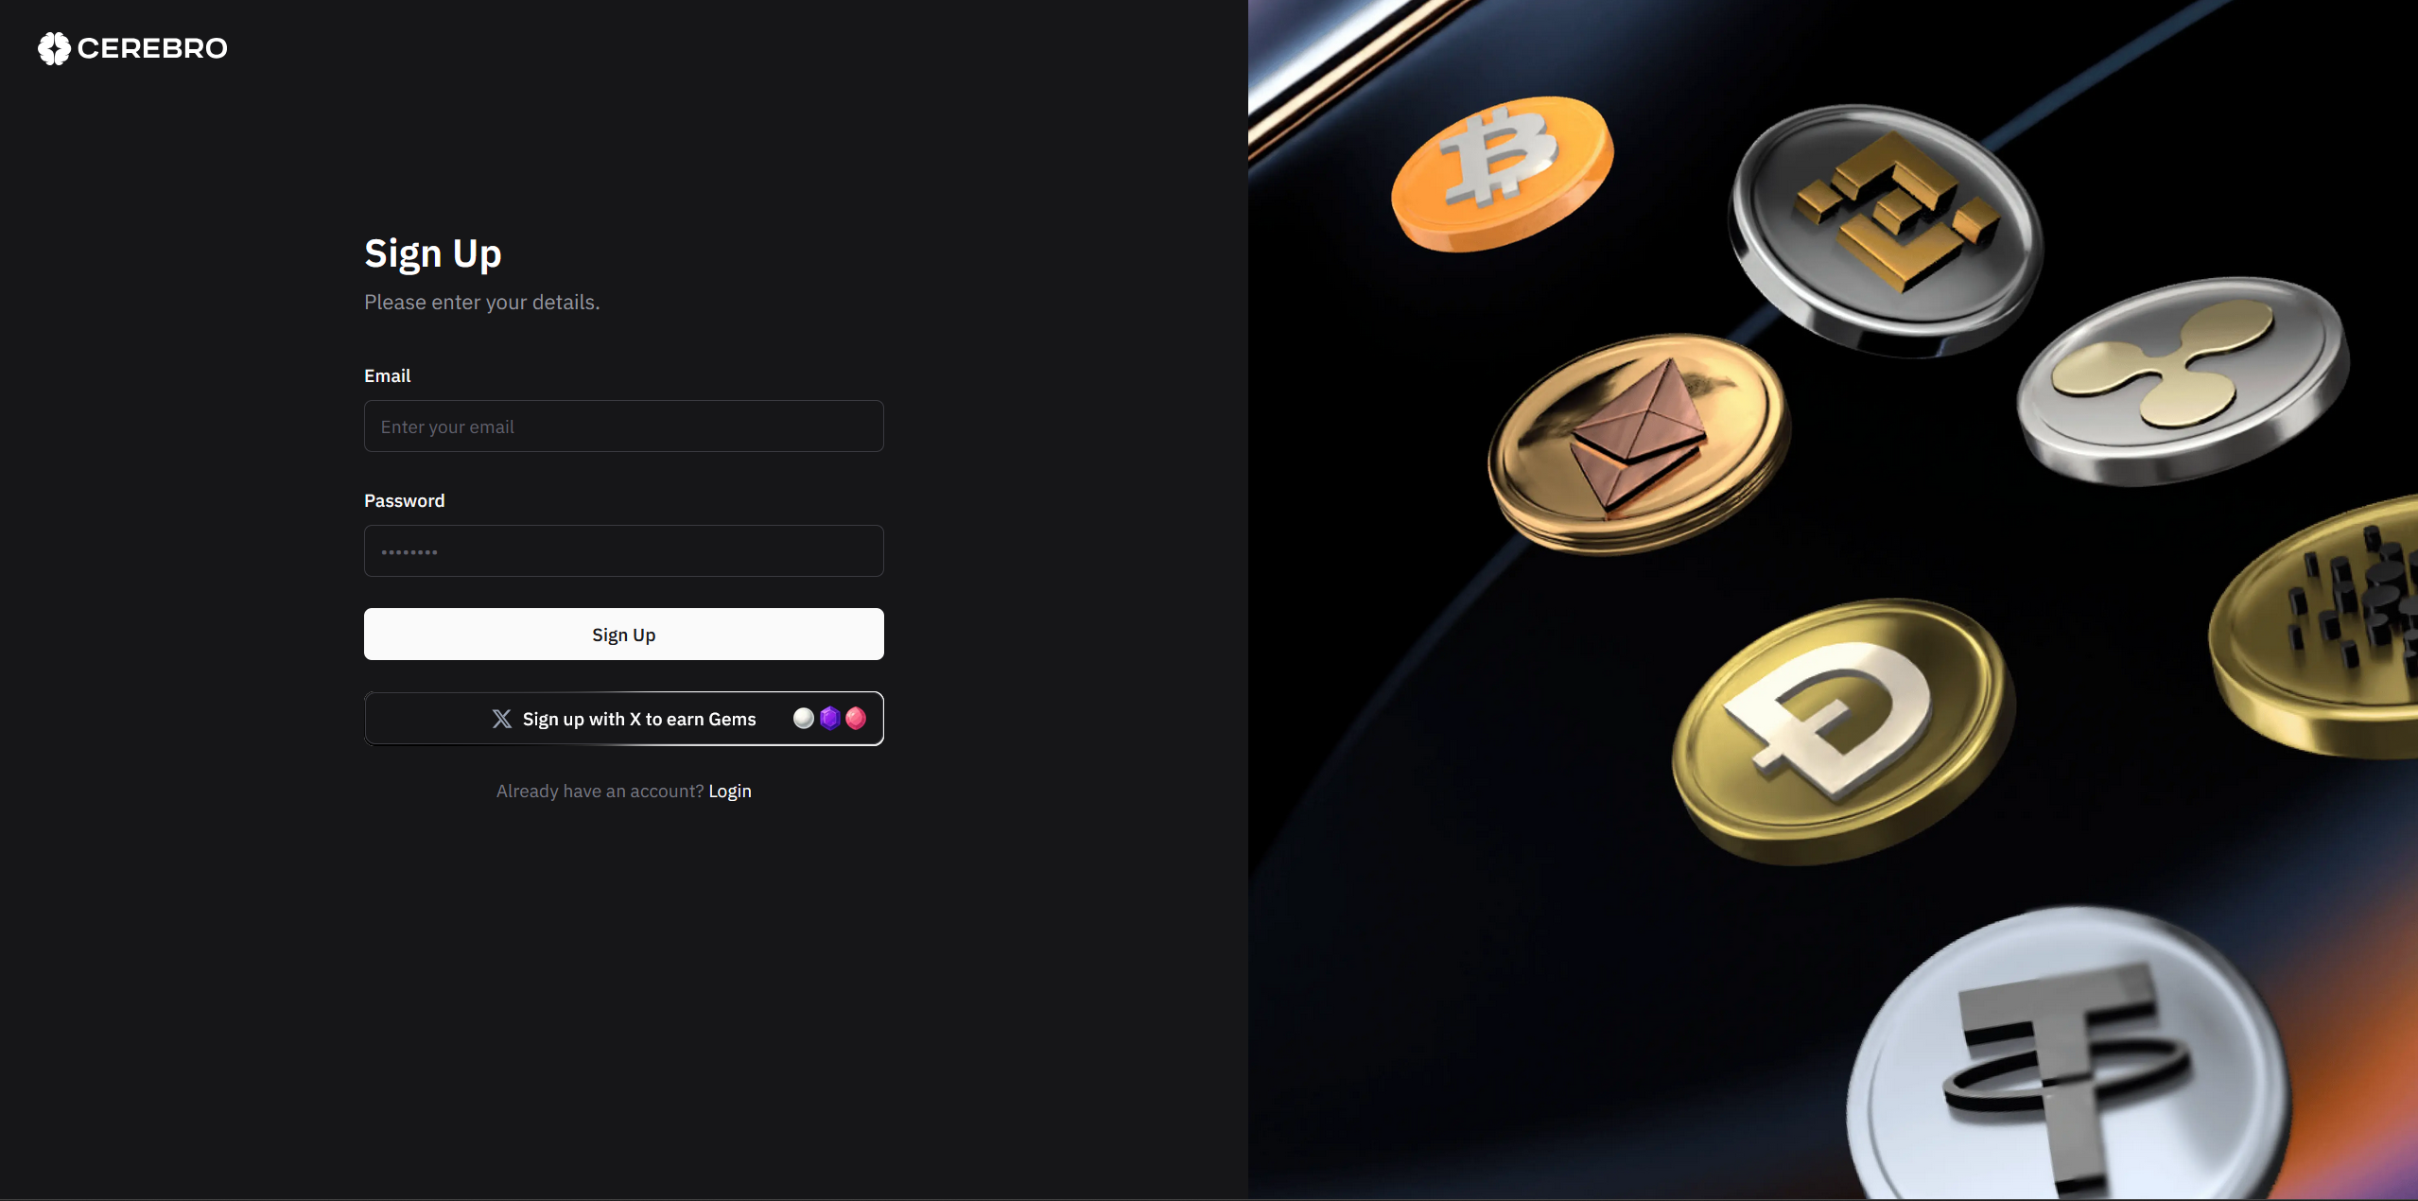Click the white Tether coin

pos(2069,1054)
